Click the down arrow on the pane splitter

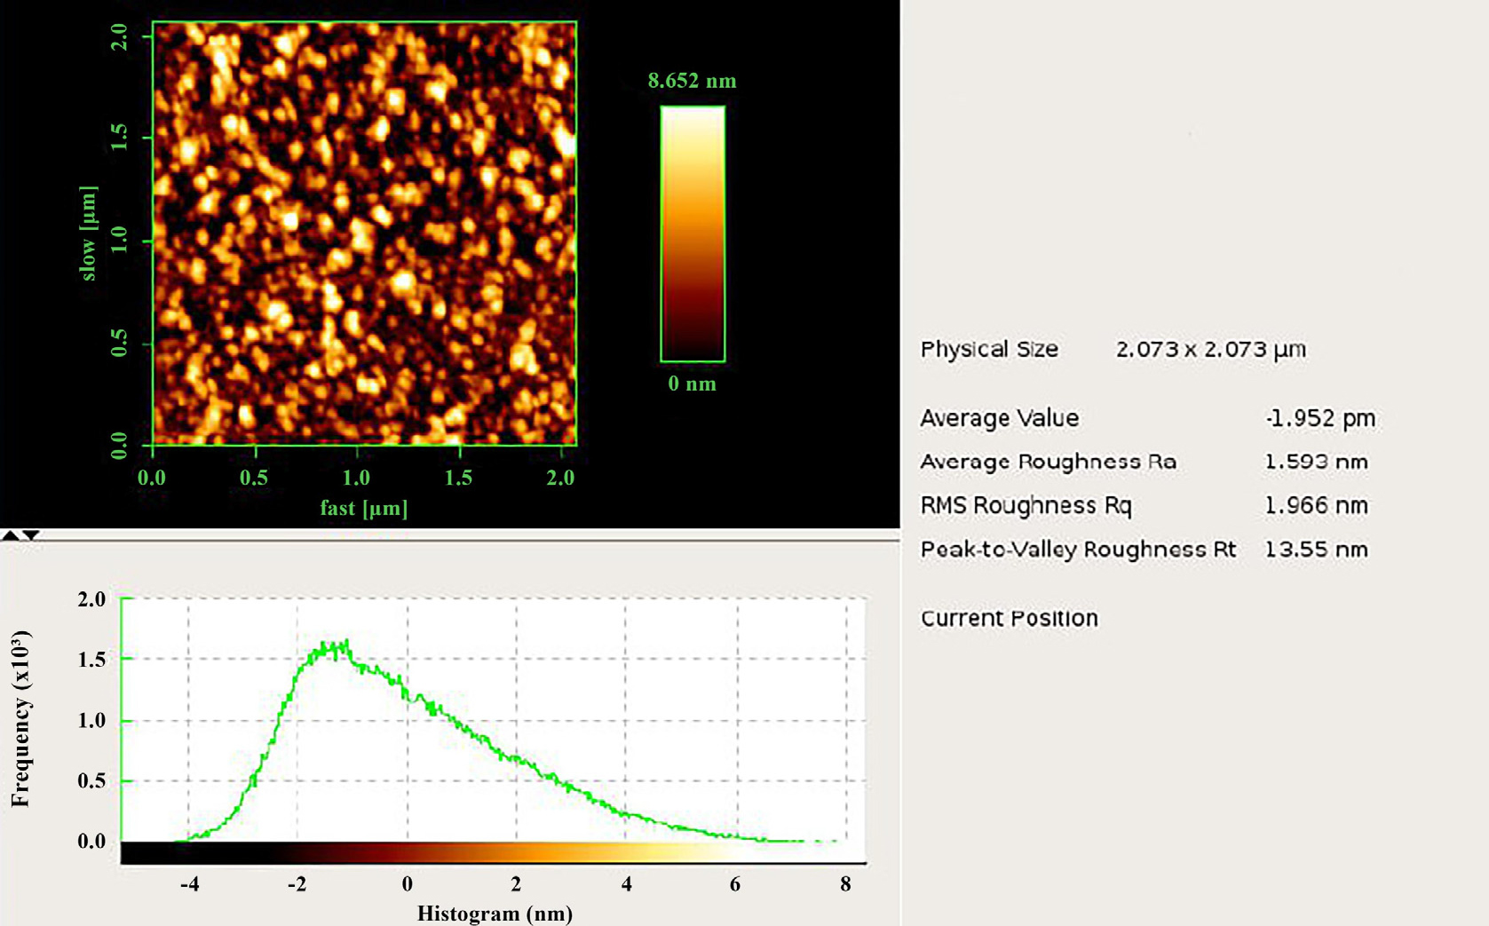[x=31, y=535]
